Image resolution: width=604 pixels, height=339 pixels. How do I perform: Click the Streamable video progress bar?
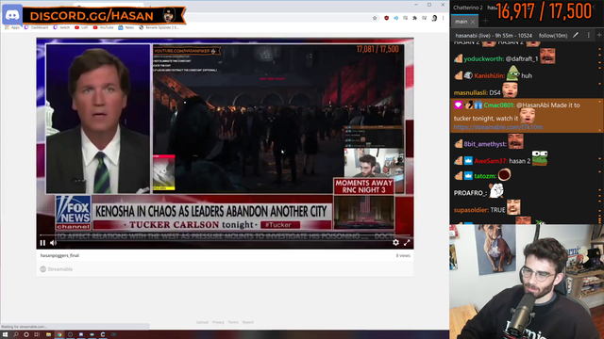(x=225, y=234)
